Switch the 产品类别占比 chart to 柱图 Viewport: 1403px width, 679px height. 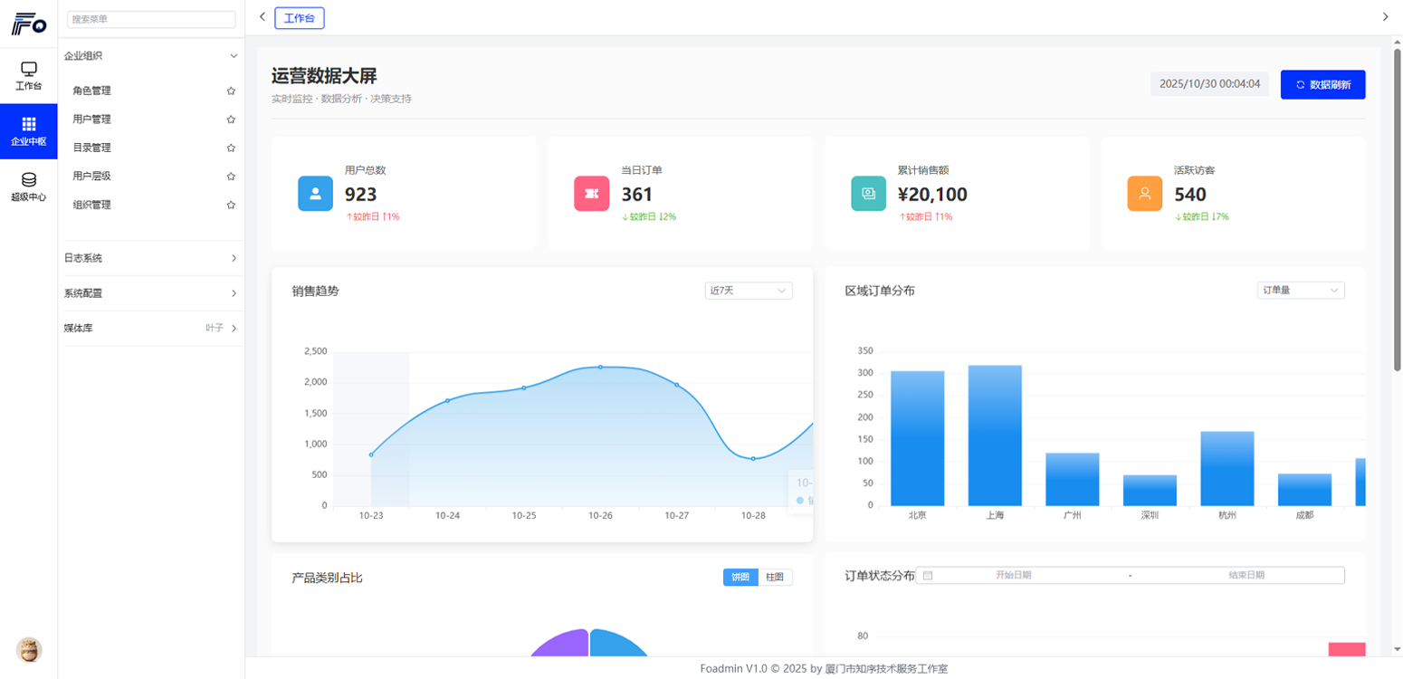click(x=775, y=577)
